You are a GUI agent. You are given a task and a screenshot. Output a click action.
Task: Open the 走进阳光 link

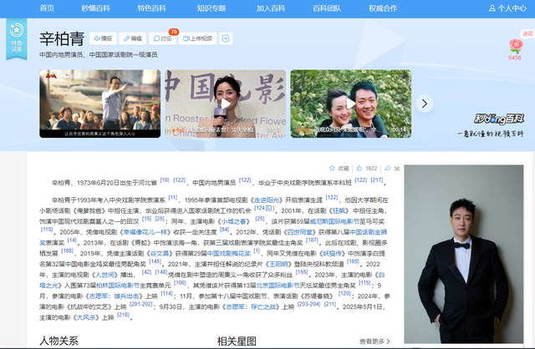[267, 200]
